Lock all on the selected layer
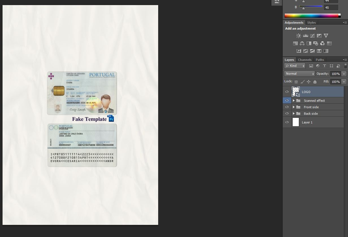The width and height of the screenshot is (348, 237). coord(315,81)
